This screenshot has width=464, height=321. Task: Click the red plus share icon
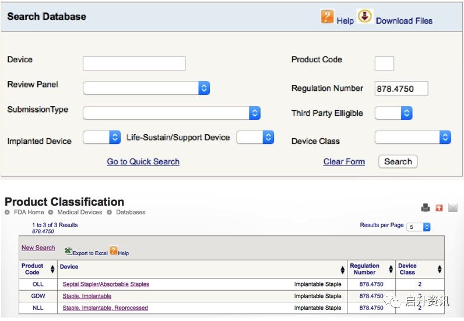[439, 208]
